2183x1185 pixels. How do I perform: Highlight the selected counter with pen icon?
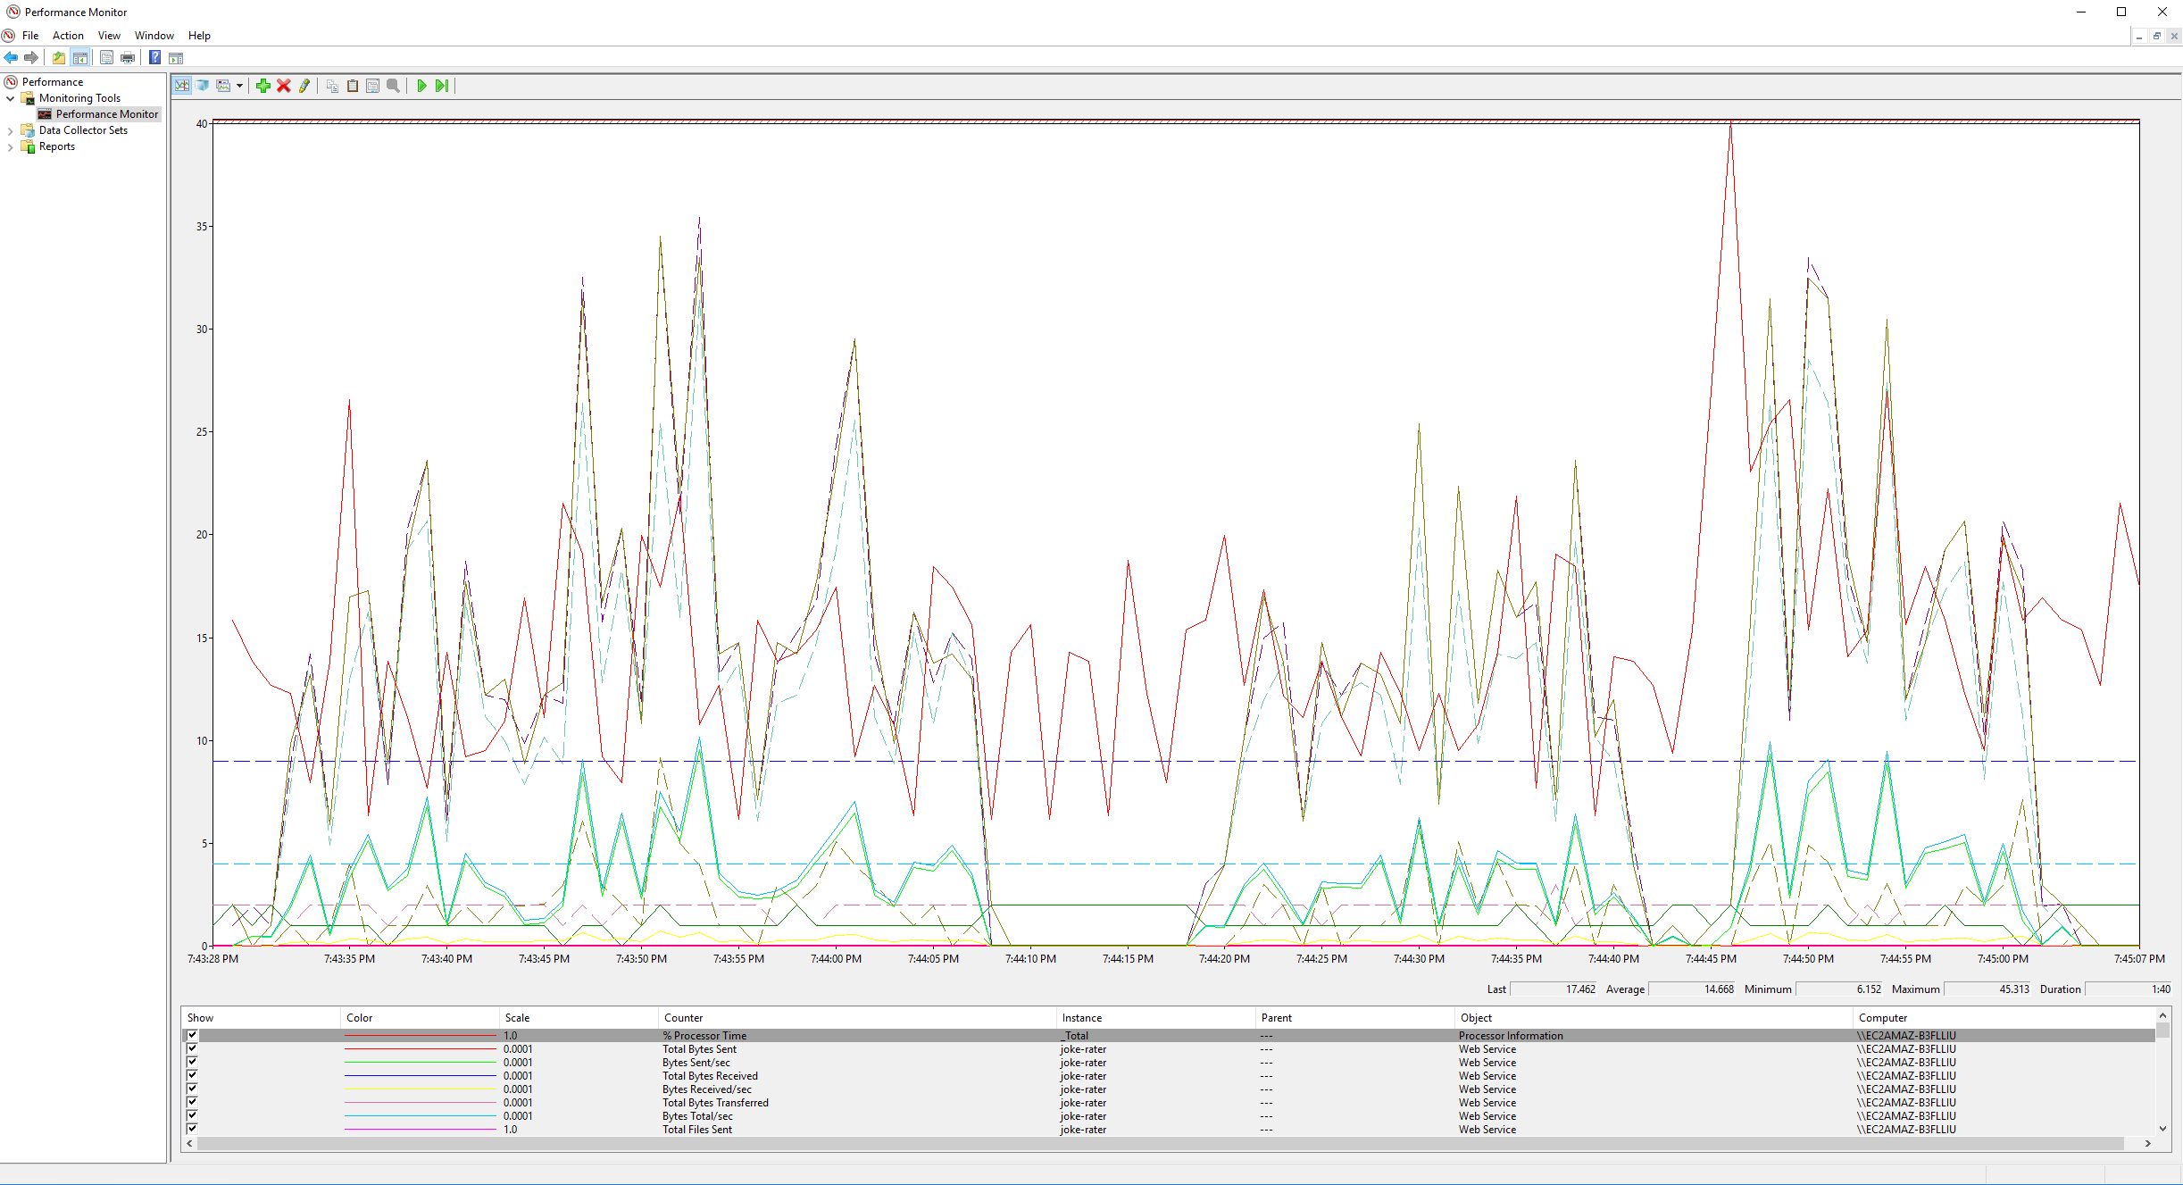pos(304,86)
